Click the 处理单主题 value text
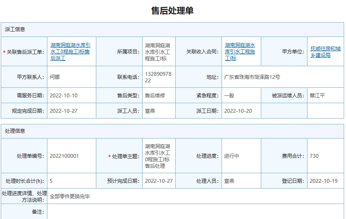Image resolution: width=346 pixels, height=219 pixels. coord(157,156)
